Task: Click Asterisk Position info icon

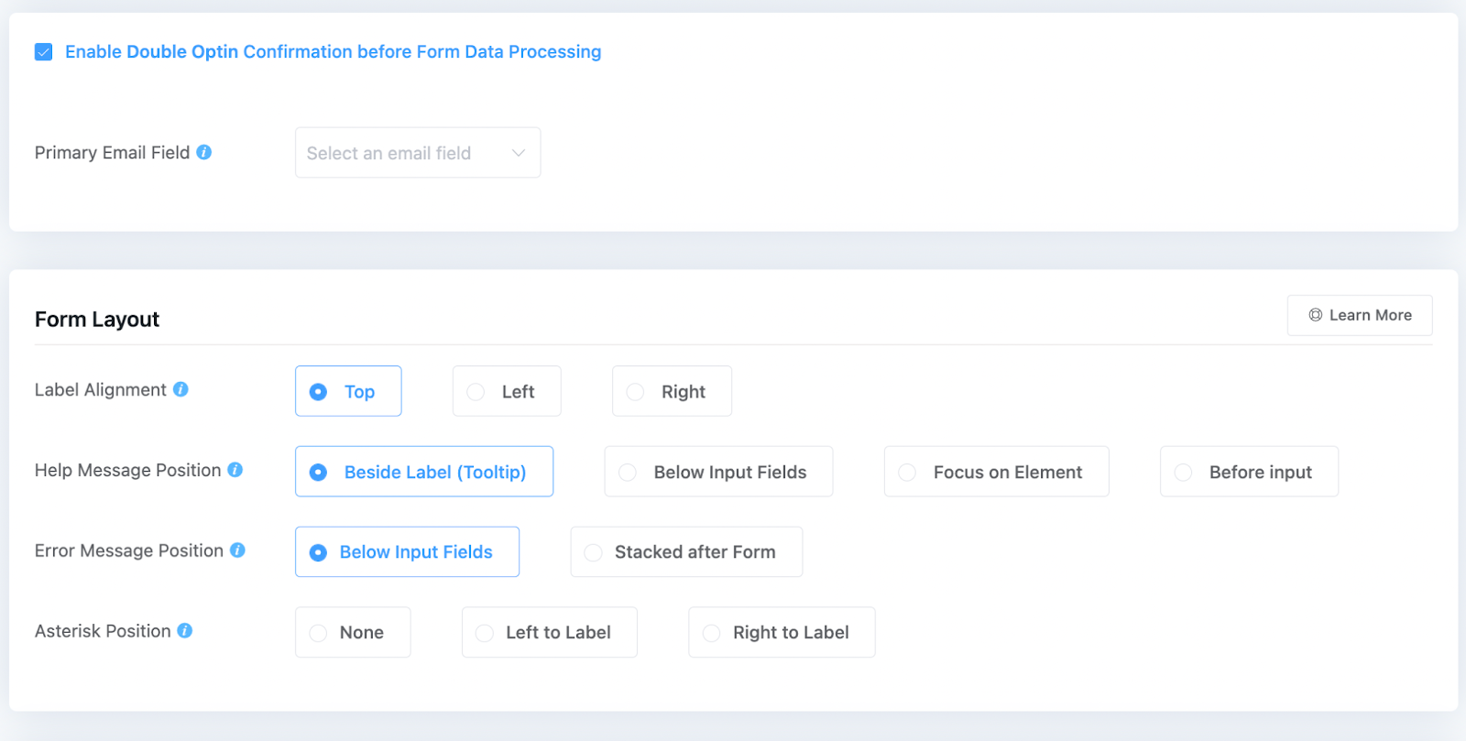Action: click(185, 631)
